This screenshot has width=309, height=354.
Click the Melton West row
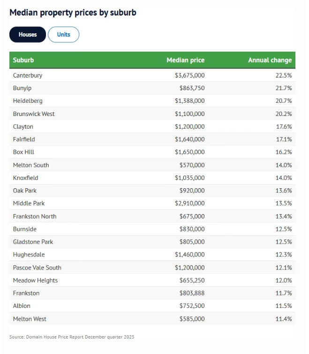pyautogui.click(x=30, y=319)
